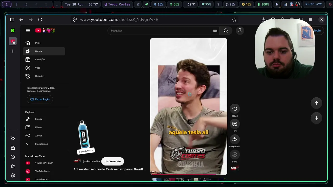Toggle the browser sidebar panel icon
Screen dimensions: 333x187
point(12,19)
